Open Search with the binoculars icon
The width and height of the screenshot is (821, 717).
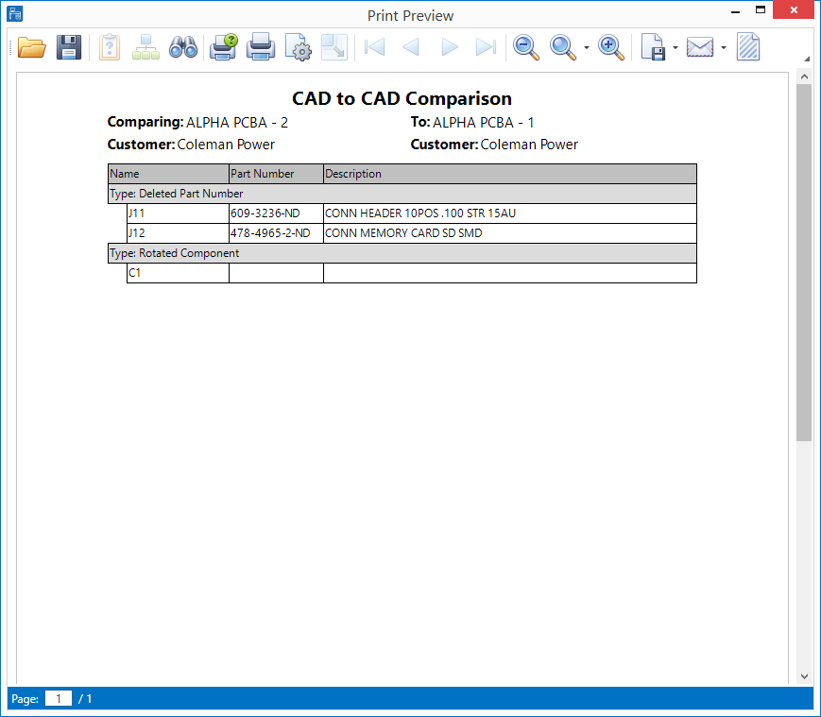(183, 47)
